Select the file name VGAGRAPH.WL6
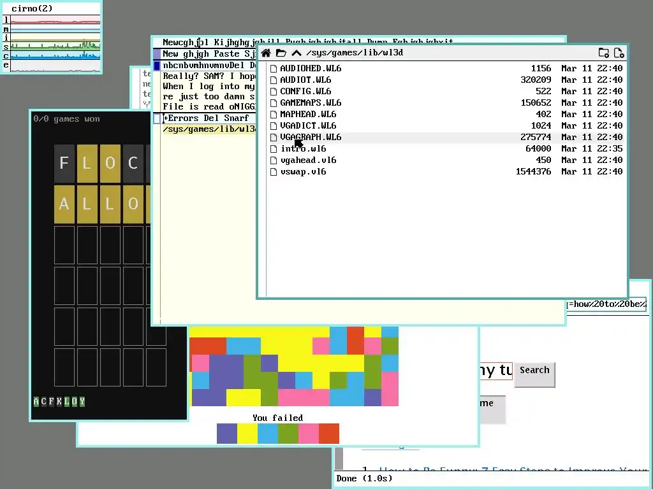Screen dimensions: 653x489 click(x=311, y=138)
